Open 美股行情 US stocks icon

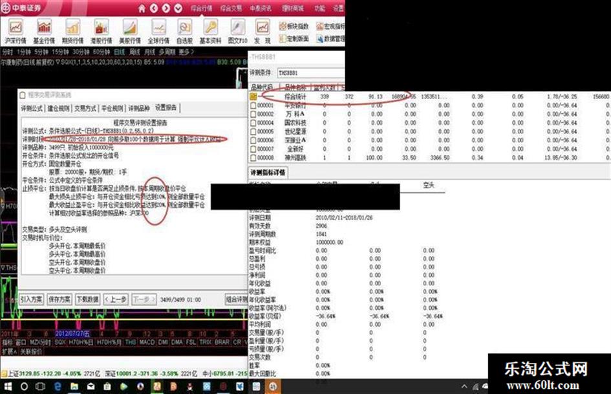click(130, 32)
